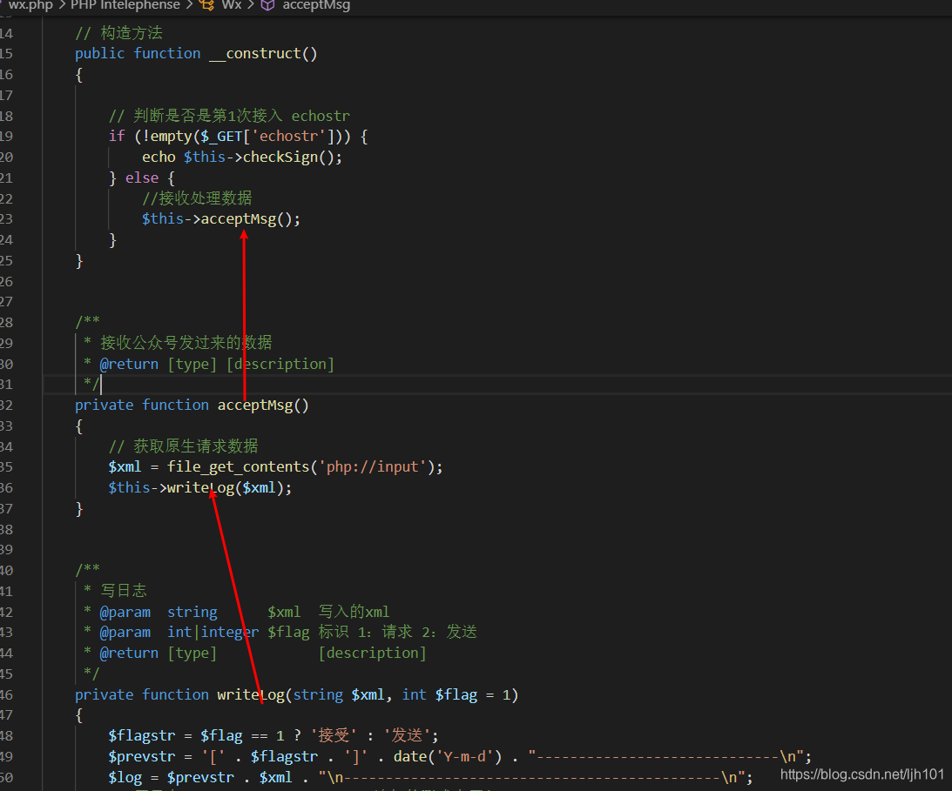This screenshot has width=952, height=791.
Task: Click the comment '//接收处理数据'
Action: (x=197, y=198)
